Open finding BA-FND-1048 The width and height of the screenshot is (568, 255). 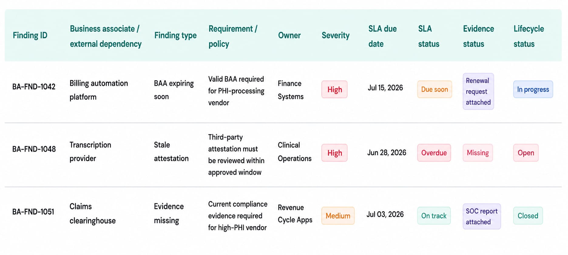click(34, 149)
